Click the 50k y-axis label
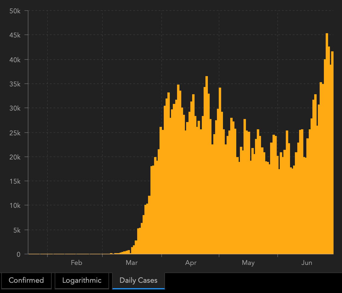The width and height of the screenshot is (342, 293). [x=15, y=11]
